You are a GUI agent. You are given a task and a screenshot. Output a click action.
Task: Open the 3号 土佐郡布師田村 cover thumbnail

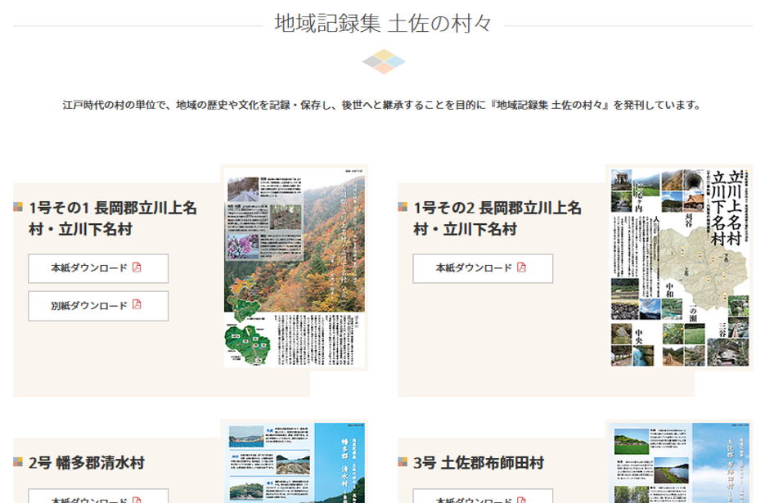click(679, 462)
